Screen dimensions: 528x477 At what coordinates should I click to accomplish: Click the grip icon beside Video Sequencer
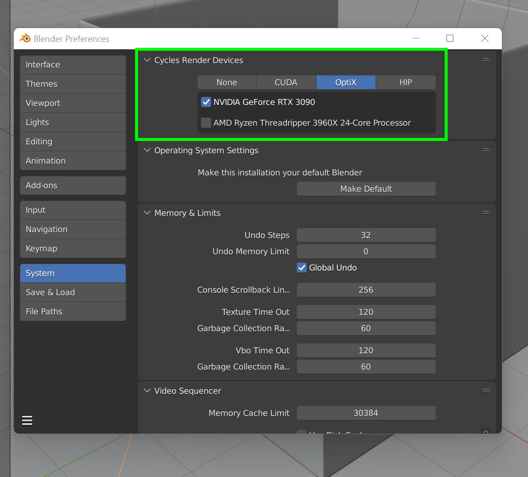point(487,390)
